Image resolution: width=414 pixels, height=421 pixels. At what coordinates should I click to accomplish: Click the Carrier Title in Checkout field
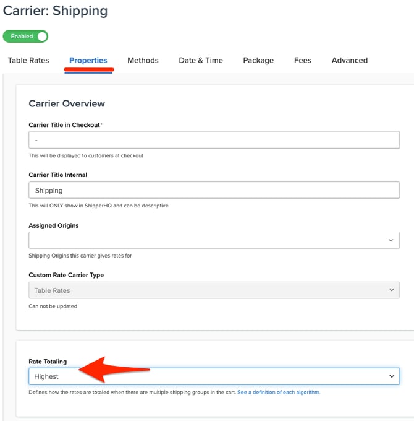[214, 140]
